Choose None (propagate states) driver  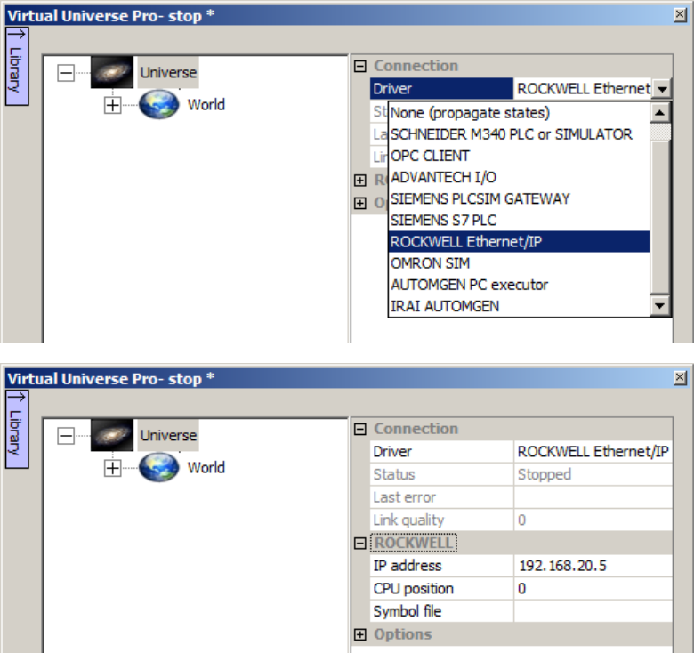(x=519, y=113)
